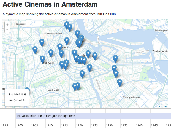
Task: Click the 1925 year label on timeline
Action: click(x=94, y=125)
